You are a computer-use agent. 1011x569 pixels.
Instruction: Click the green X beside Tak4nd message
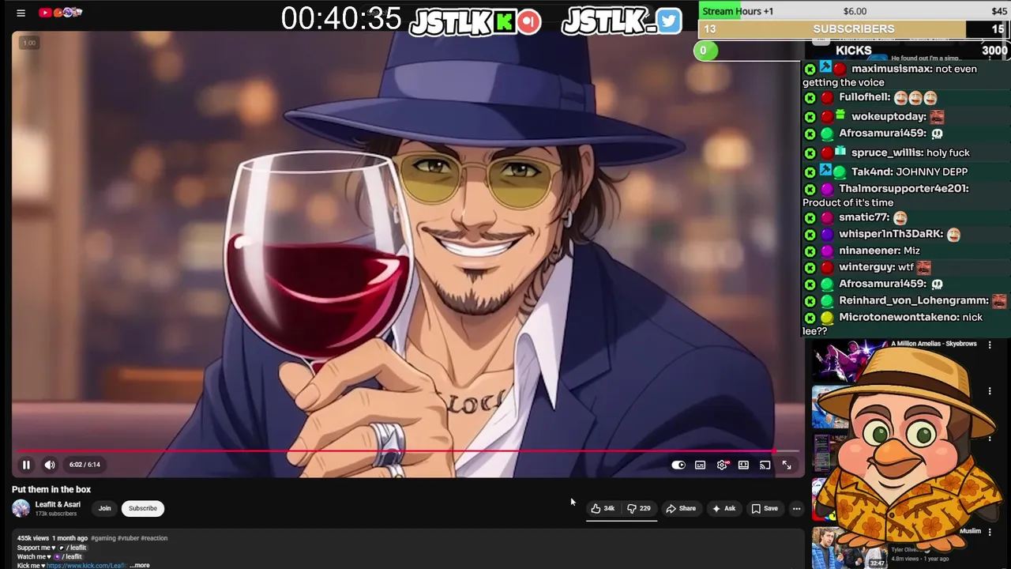click(x=810, y=172)
